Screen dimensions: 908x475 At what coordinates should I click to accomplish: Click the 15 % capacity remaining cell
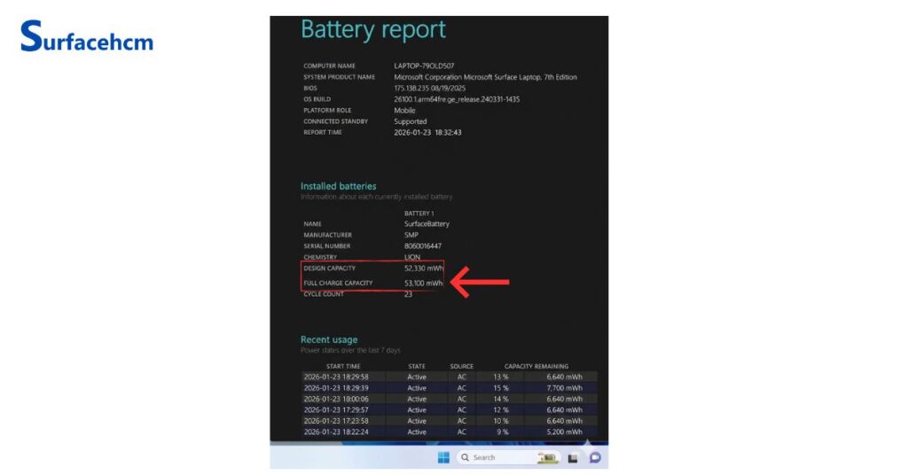click(501, 388)
